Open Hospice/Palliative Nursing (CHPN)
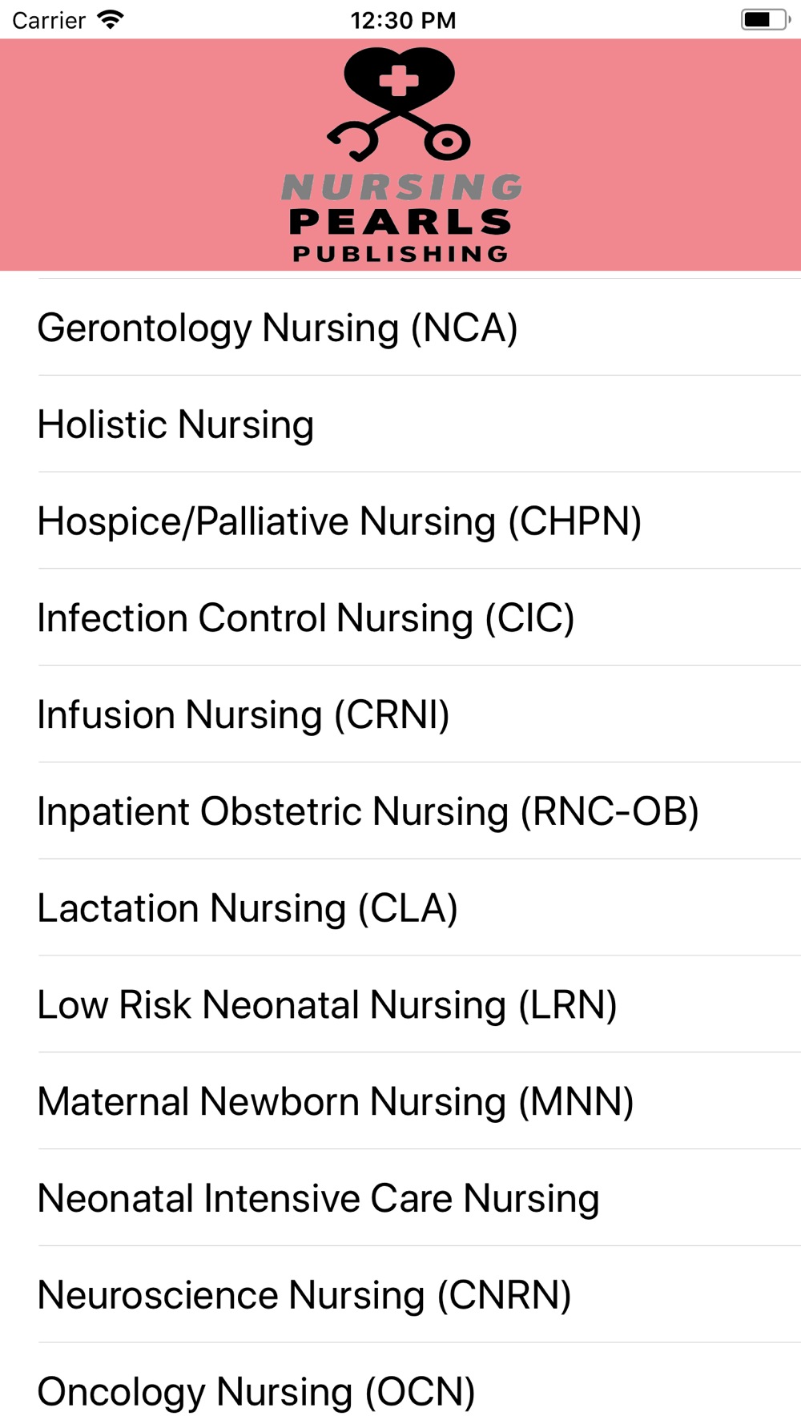 (x=400, y=521)
